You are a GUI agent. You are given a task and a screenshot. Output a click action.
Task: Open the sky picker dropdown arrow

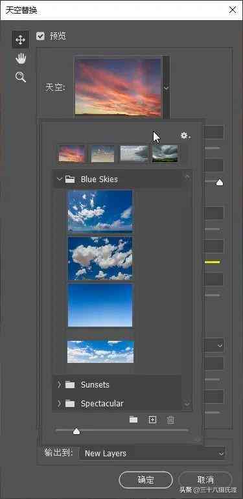(x=166, y=88)
